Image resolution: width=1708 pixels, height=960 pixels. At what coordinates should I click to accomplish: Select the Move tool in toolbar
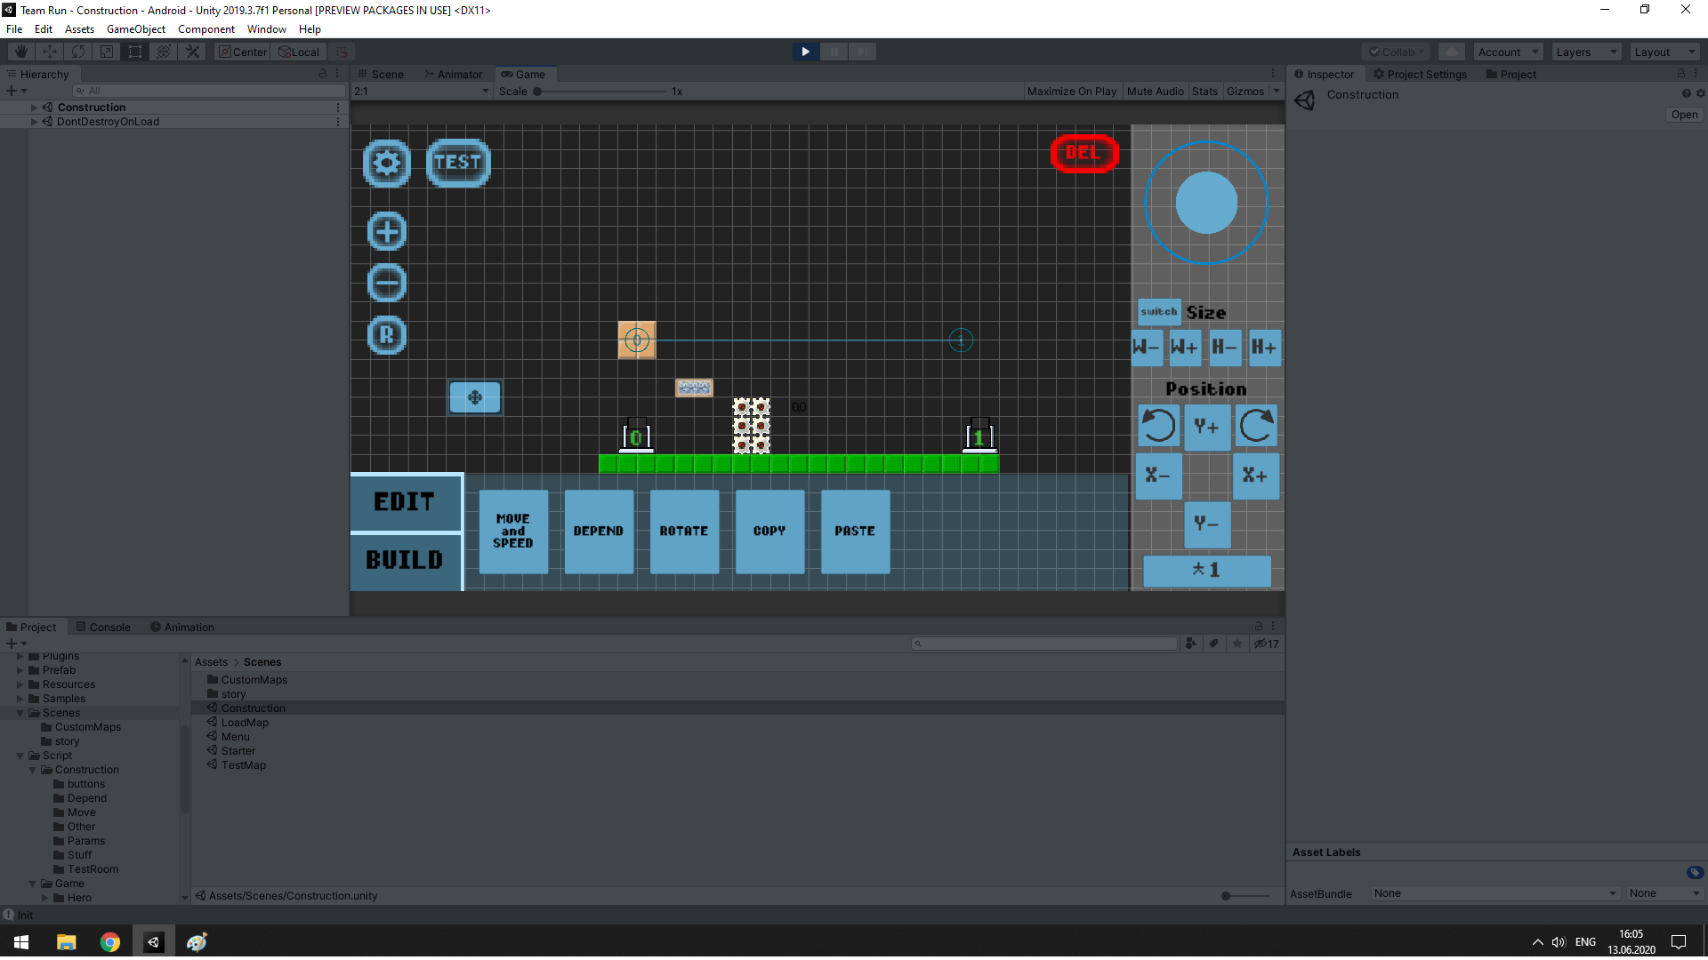[50, 52]
